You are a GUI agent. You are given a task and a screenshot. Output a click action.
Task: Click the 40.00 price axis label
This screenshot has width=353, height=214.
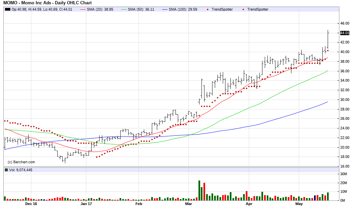[x=345, y=52]
